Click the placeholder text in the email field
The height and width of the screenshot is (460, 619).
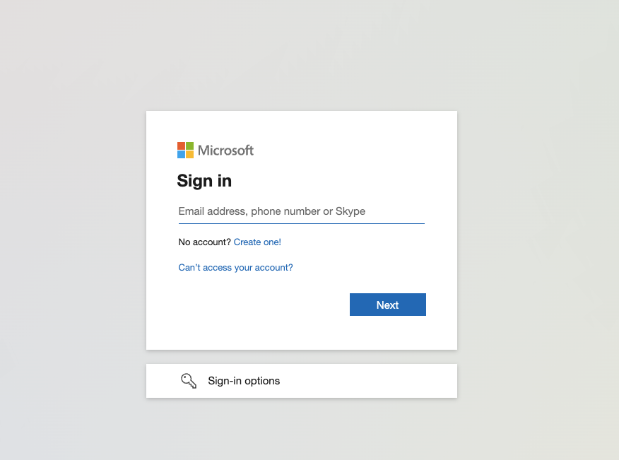[271, 211]
